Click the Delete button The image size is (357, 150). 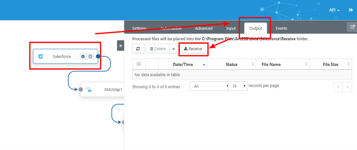[x=158, y=49]
